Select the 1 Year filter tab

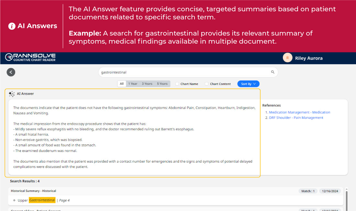(x=133, y=84)
